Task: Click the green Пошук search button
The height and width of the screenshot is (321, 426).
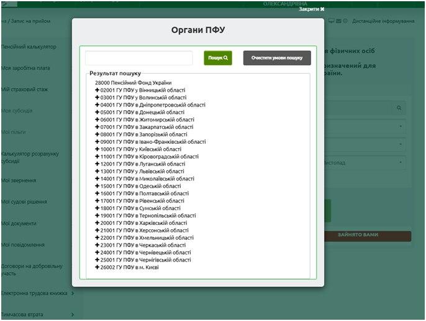Action: (217, 58)
